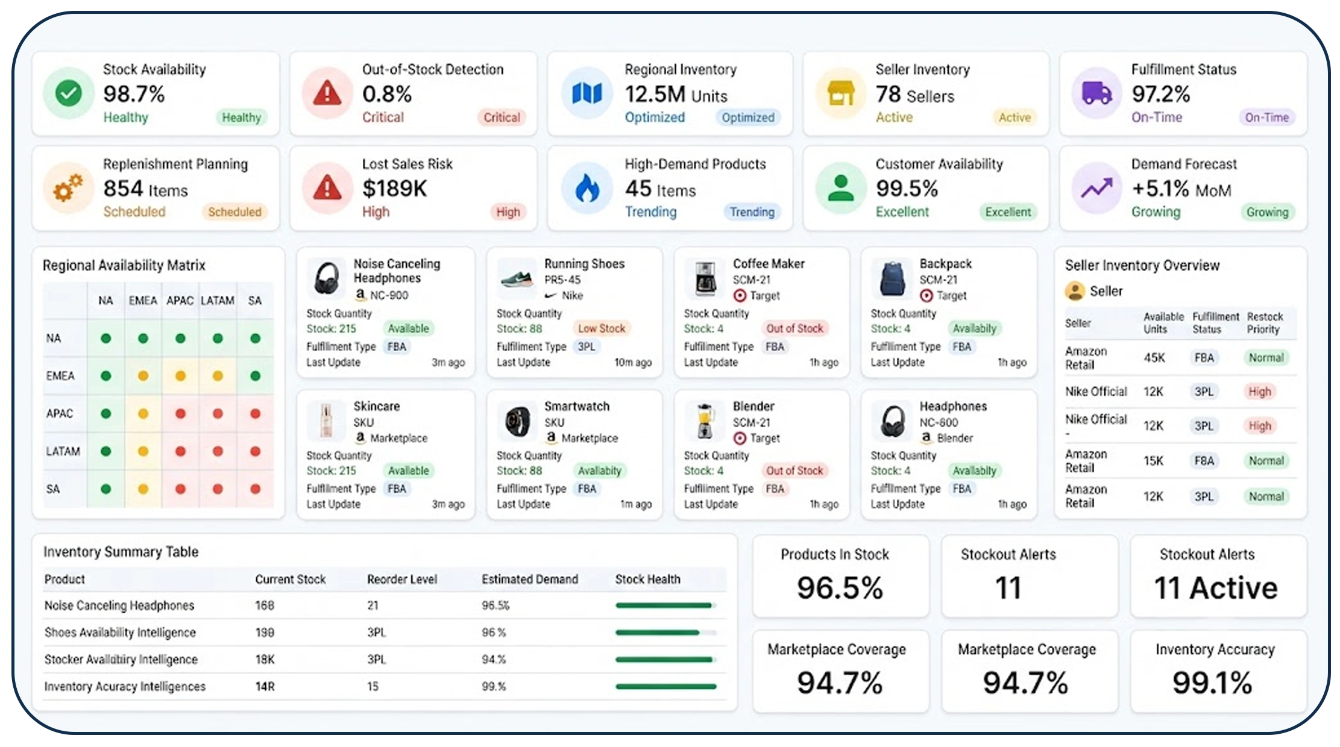Click the green dot at NA row, SA column
The image size is (1340, 747).
tap(255, 339)
